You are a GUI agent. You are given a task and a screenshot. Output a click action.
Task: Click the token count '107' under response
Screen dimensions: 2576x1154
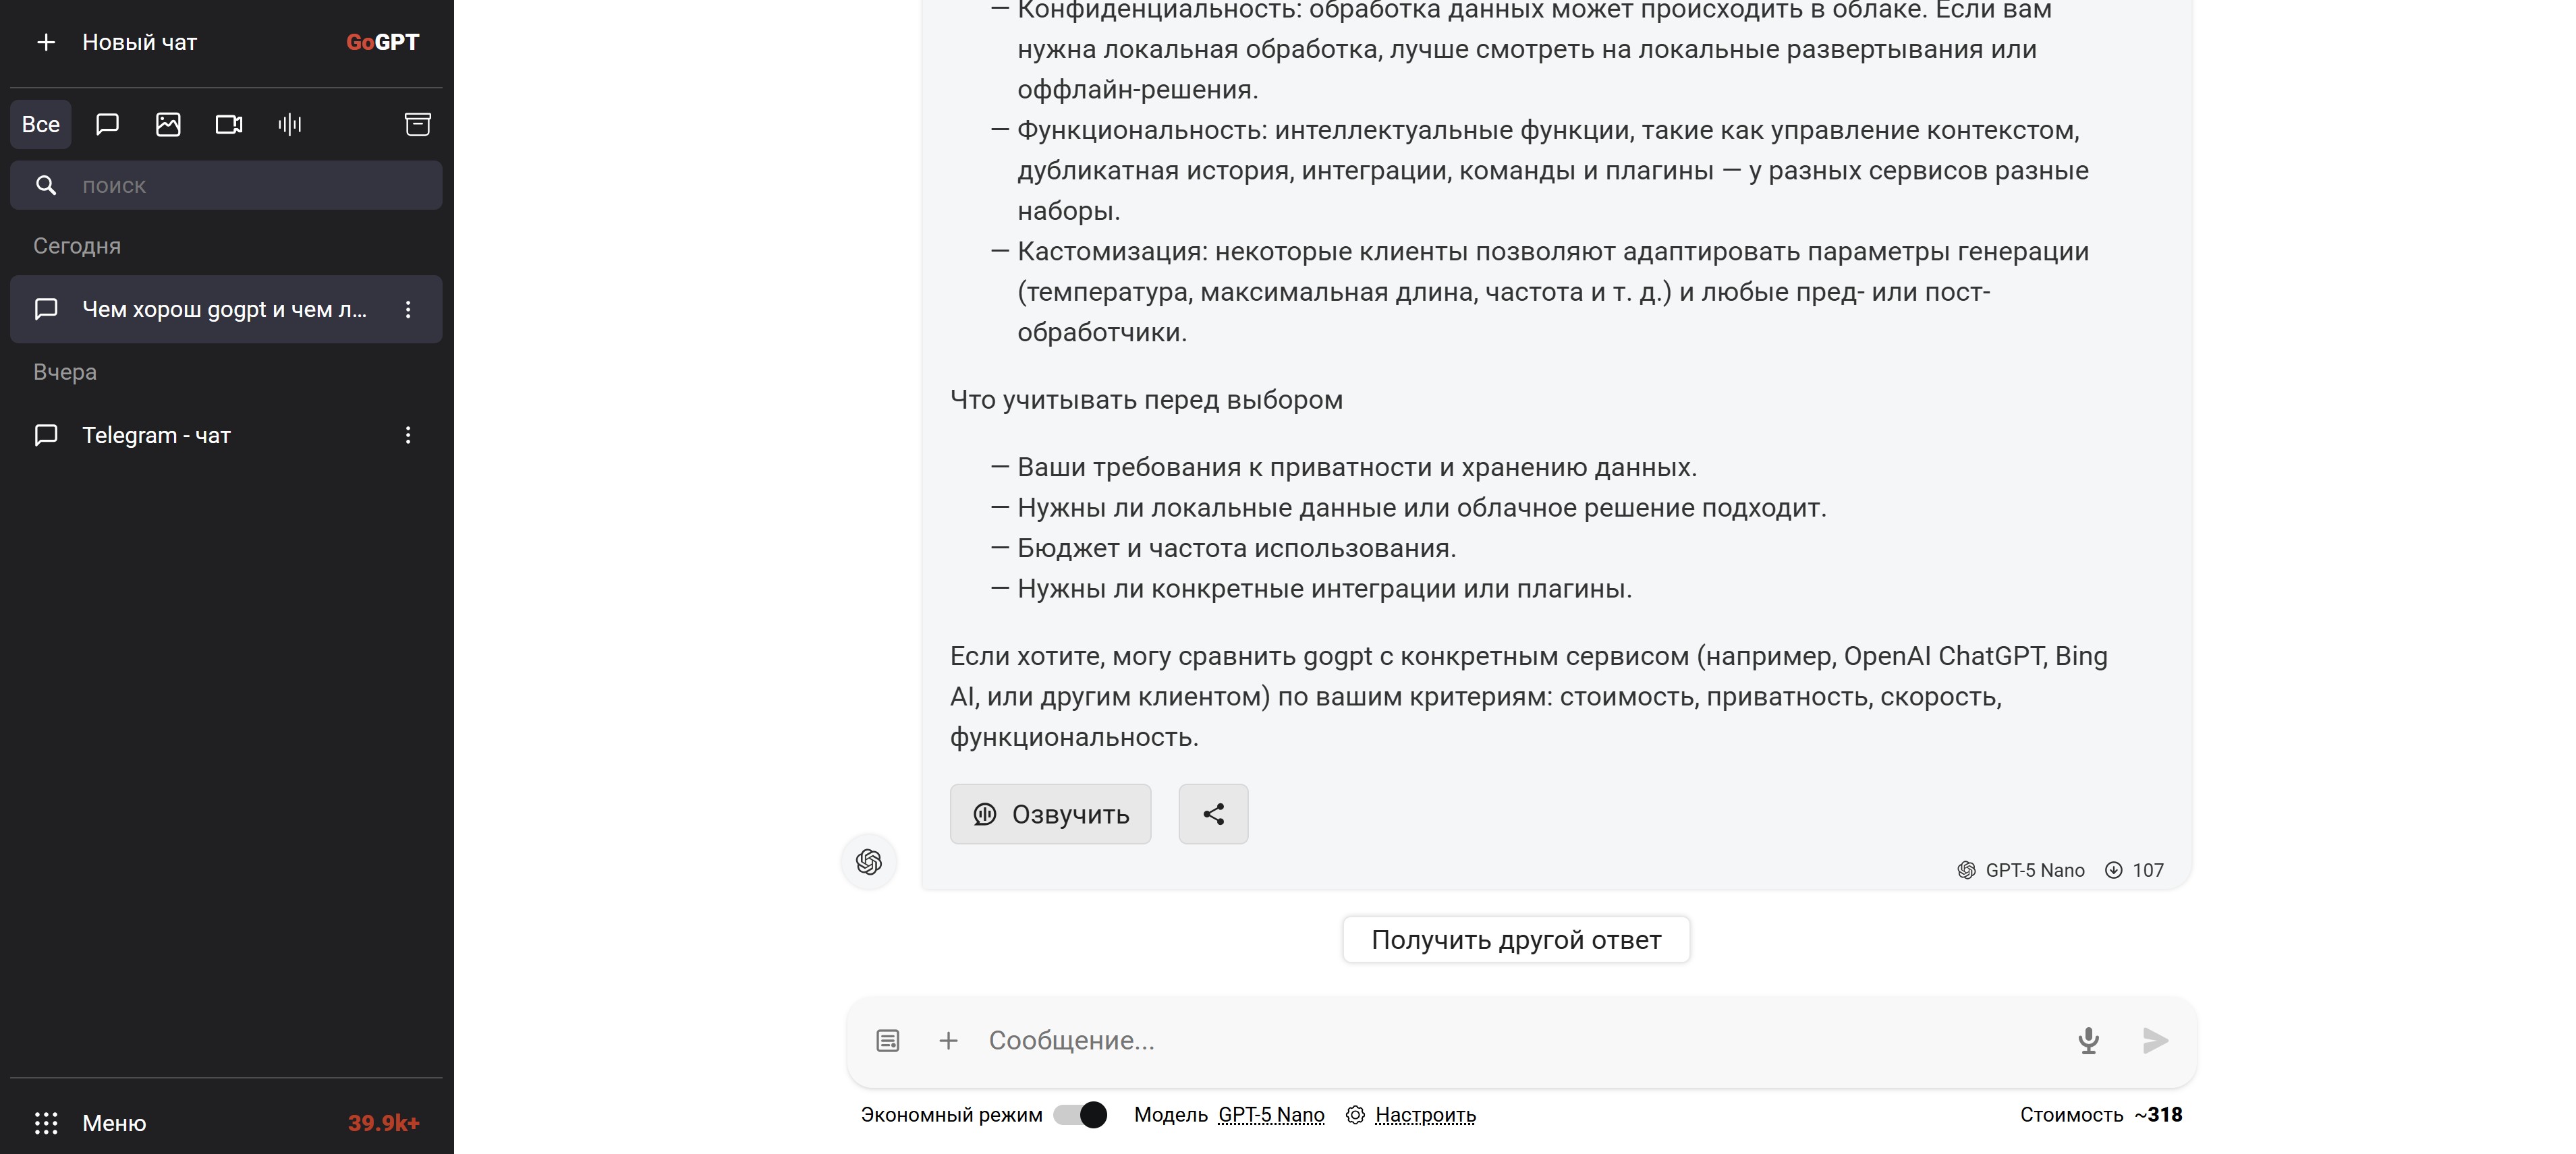(x=2148, y=870)
